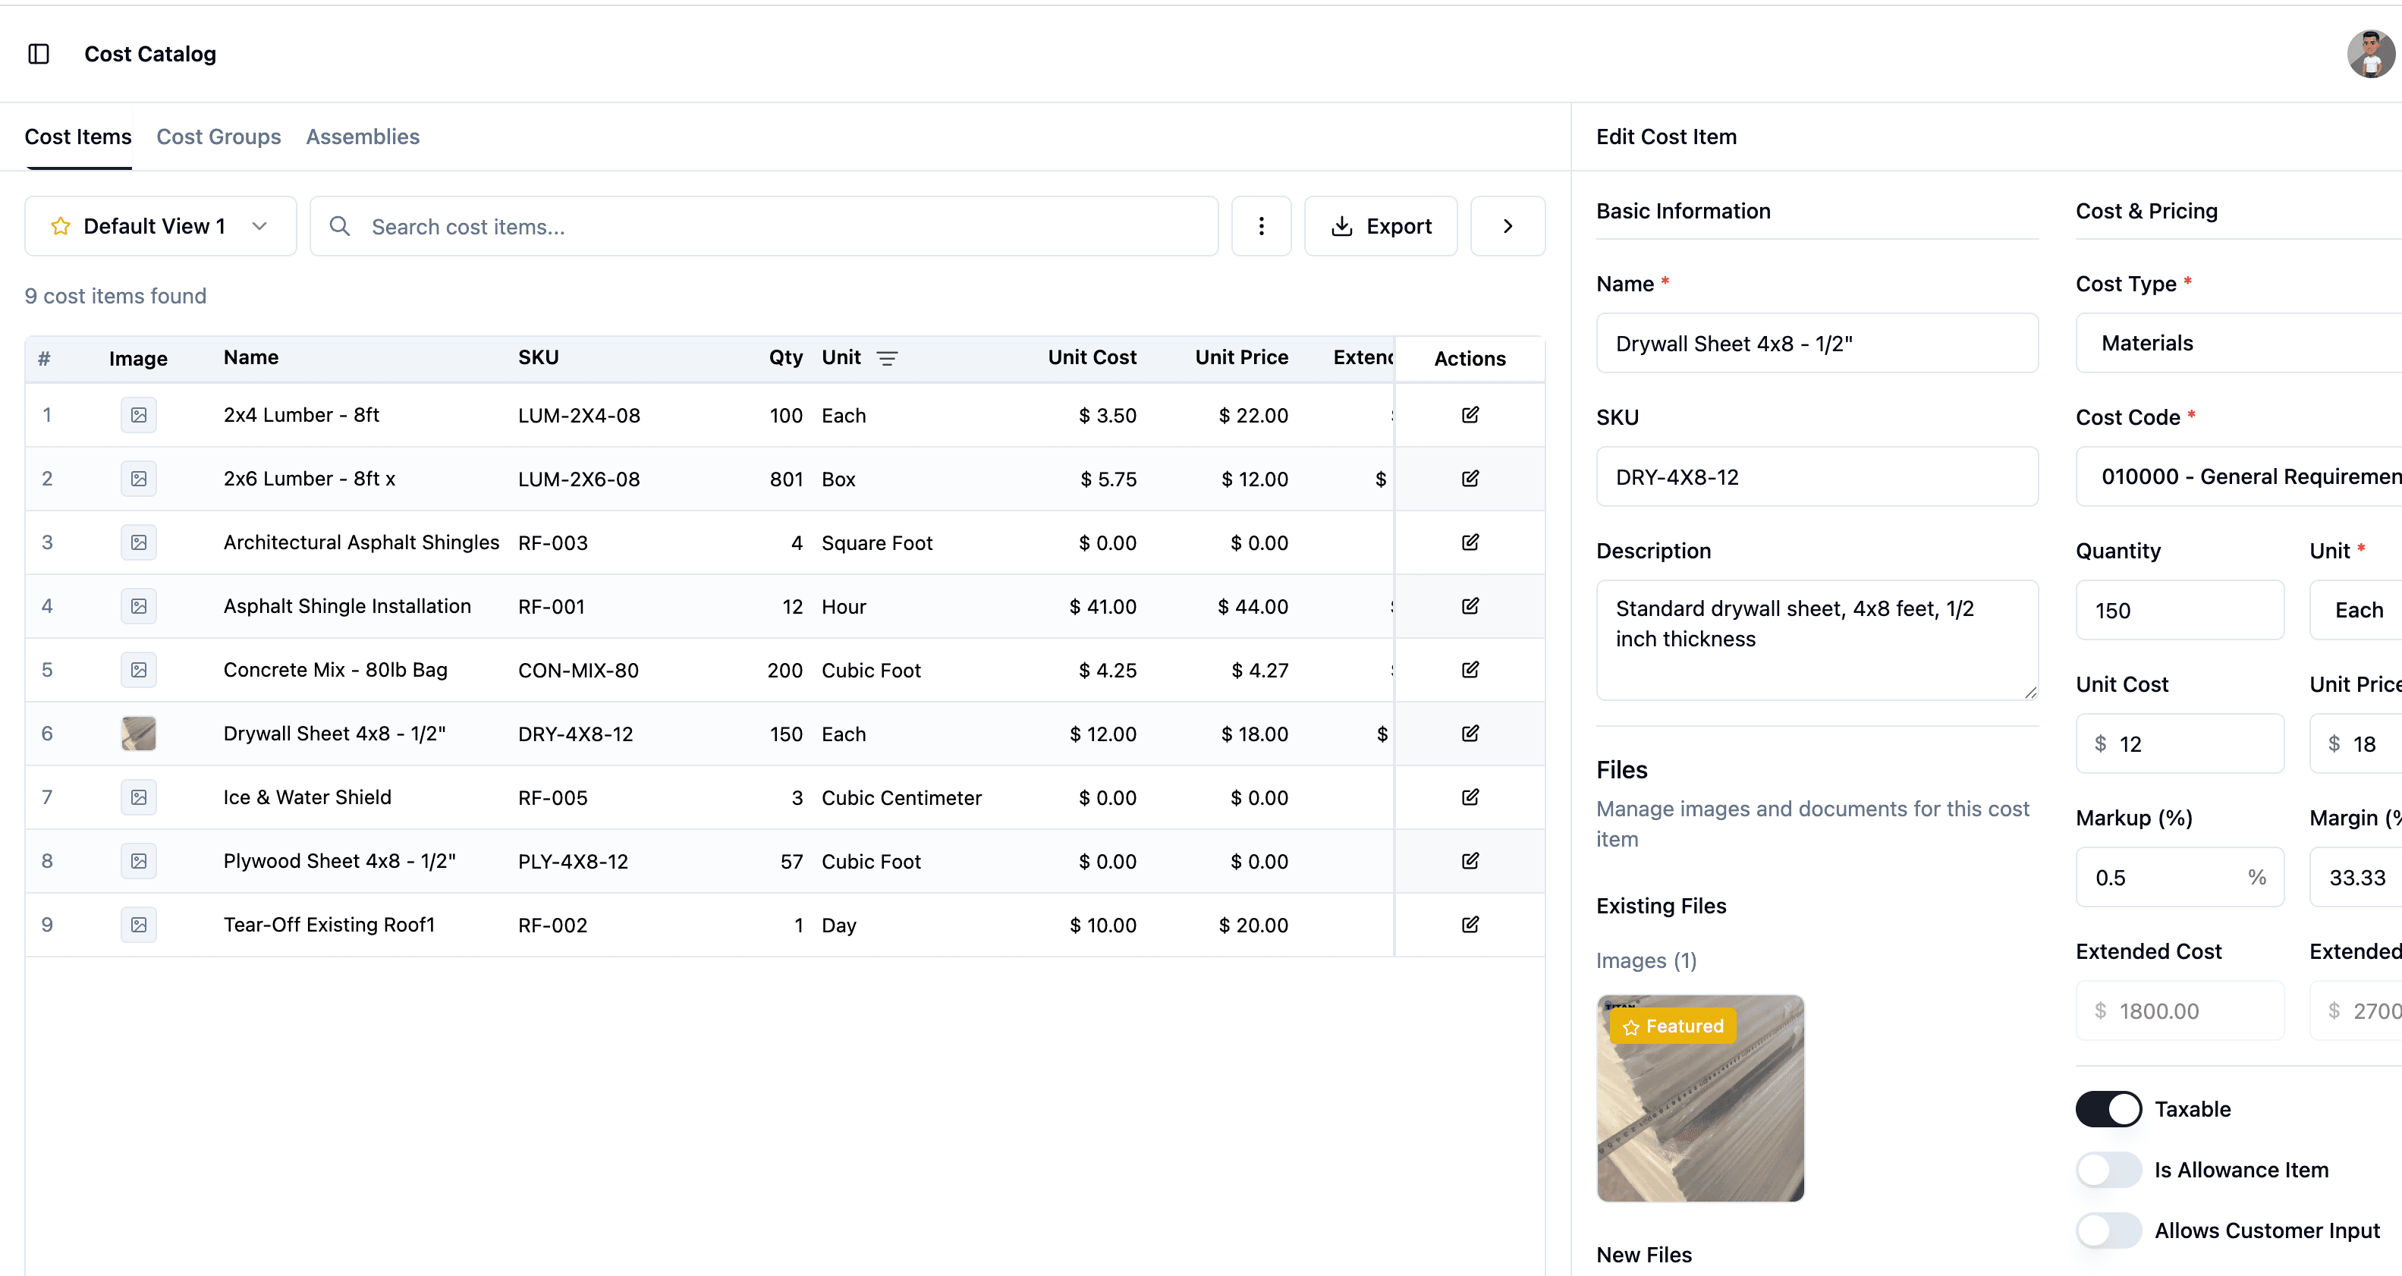Click image placeholder for Asphalt Shingle Installation

coord(138,606)
